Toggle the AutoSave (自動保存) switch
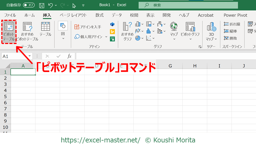The height and width of the screenshot is (144, 256). pos(29,5)
